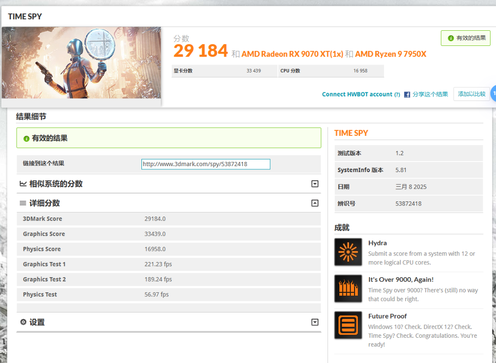Click the It's Over 9000 achievement icon

(x=348, y=289)
